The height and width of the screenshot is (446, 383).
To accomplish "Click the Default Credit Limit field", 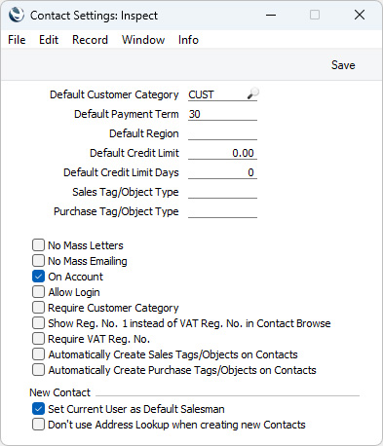I will pos(222,153).
